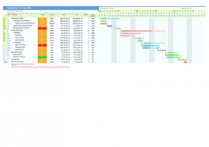Screen dimensions: 209x147
Task: Click the Celine resource cell
Action: [52, 62]
